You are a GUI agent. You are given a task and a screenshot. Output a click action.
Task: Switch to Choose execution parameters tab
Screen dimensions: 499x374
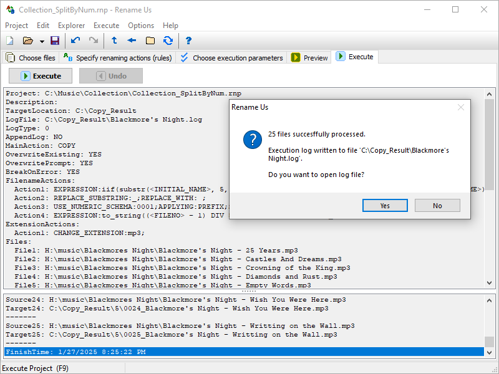click(x=231, y=58)
